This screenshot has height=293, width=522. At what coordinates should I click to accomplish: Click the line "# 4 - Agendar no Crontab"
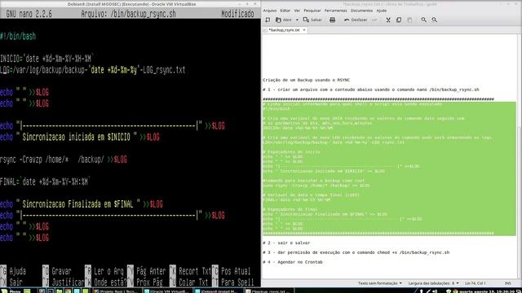pyautogui.click(x=292, y=262)
